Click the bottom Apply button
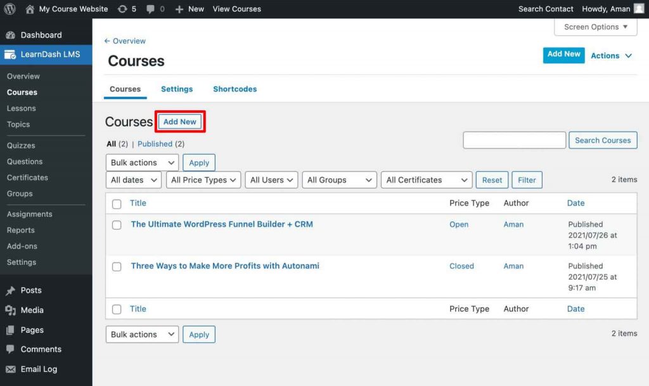The width and height of the screenshot is (649, 386). pos(199,334)
